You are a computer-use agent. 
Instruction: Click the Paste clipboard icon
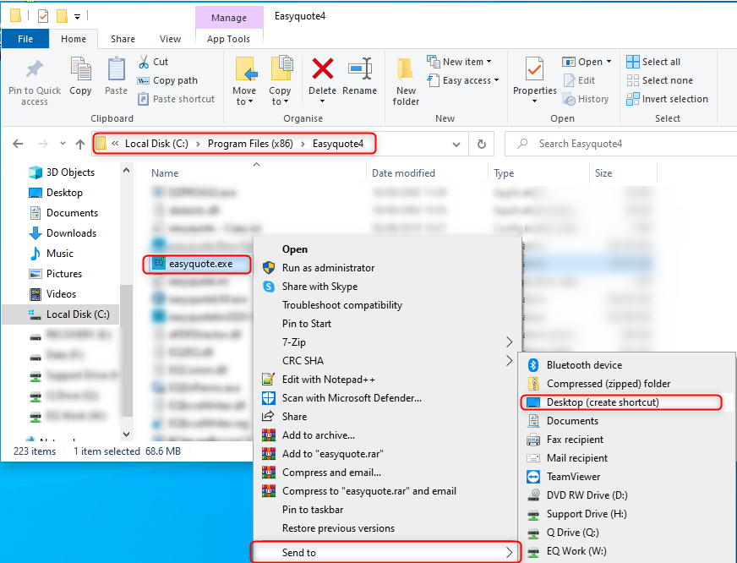pyautogui.click(x=116, y=69)
